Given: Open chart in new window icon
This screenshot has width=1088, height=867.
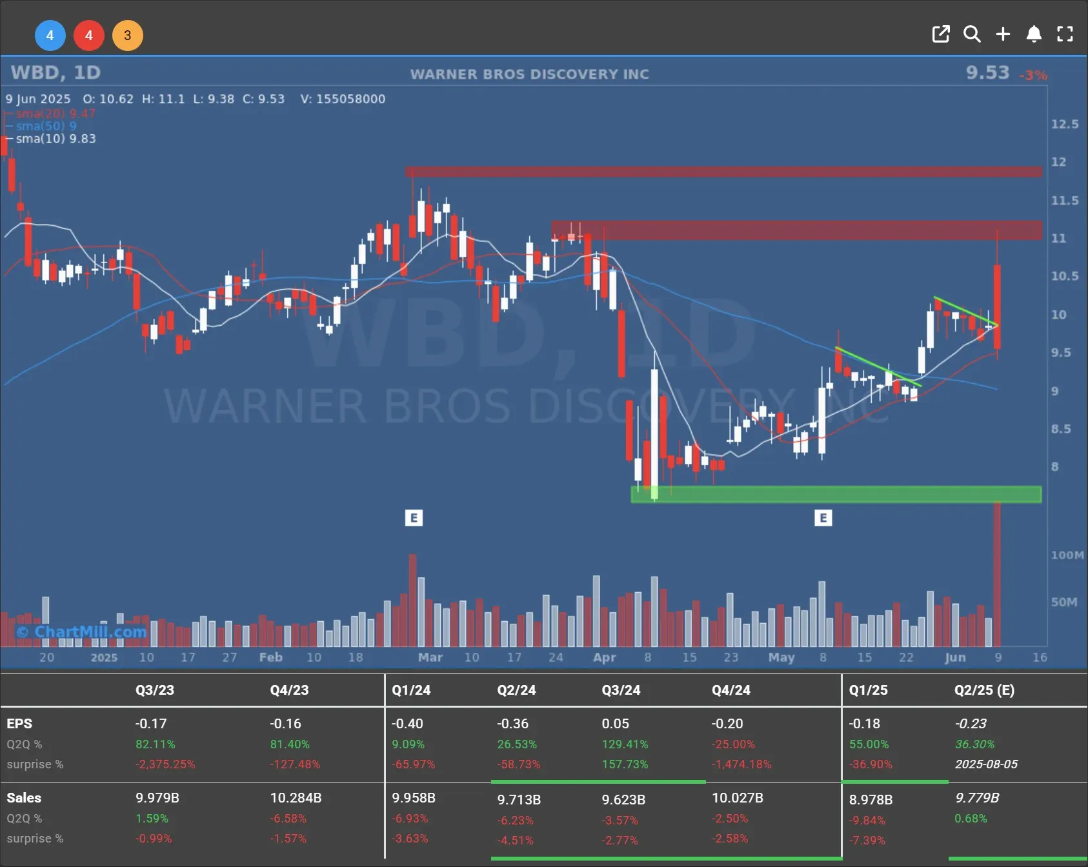Looking at the screenshot, I should pos(941,34).
